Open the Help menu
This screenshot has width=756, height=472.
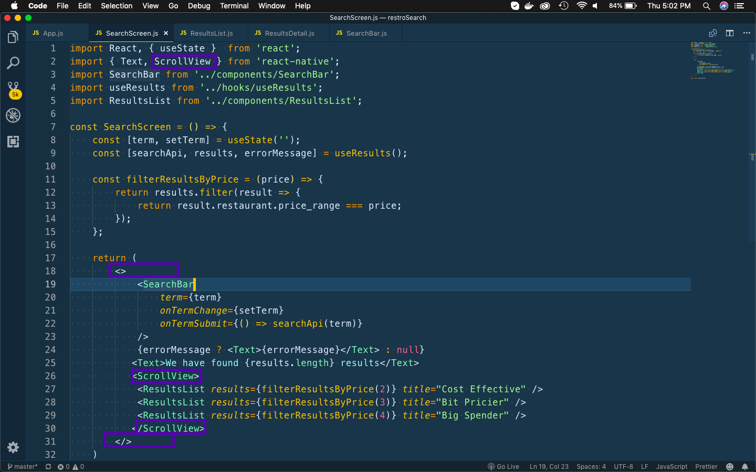[302, 6]
